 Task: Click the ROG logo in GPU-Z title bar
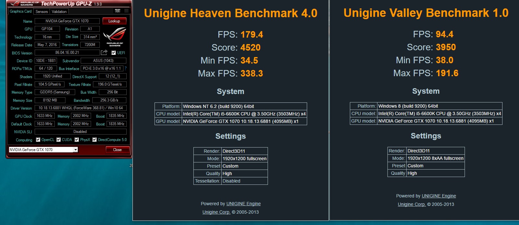[x=15, y=4]
